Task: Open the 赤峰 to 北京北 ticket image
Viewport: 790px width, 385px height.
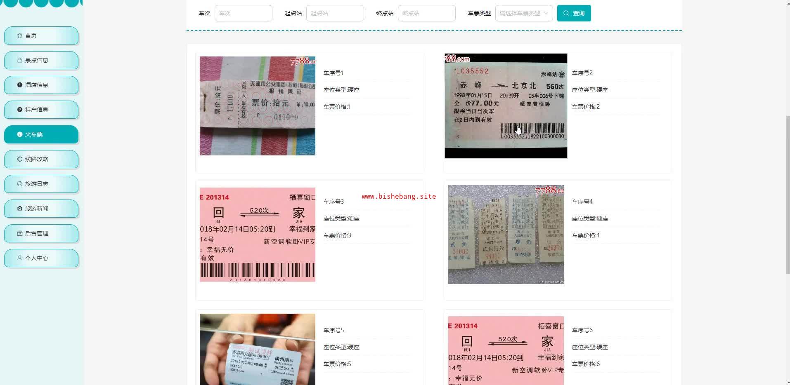Action: click(x=506, y=106)
